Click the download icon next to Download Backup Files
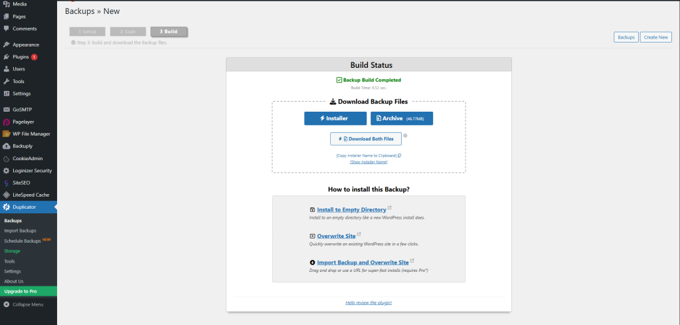680x325 pixels. pyautogui.click(x=333, y=102)
